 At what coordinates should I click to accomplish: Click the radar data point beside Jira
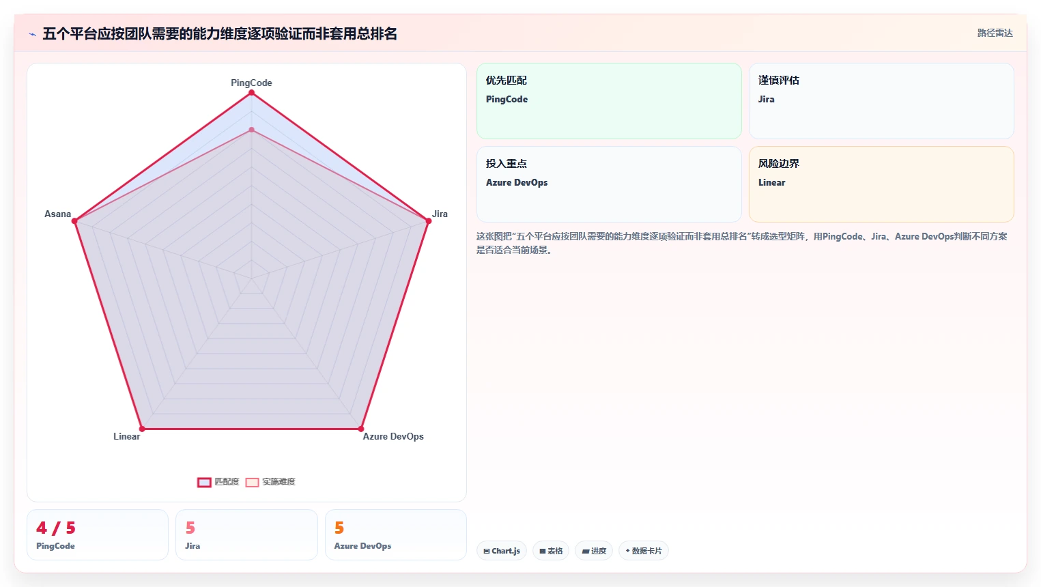(428, 221)
